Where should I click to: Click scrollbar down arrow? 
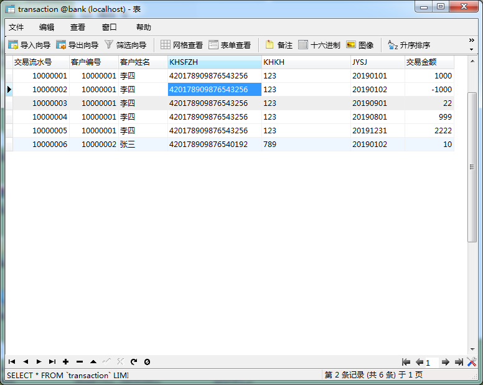[472, 349]
